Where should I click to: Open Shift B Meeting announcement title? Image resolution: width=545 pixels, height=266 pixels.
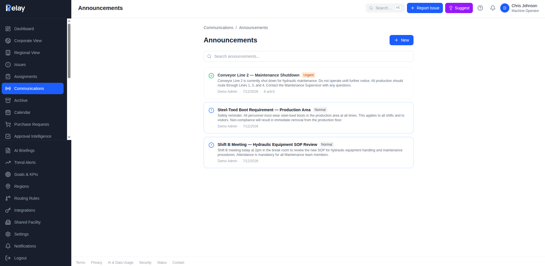[267, 145]
